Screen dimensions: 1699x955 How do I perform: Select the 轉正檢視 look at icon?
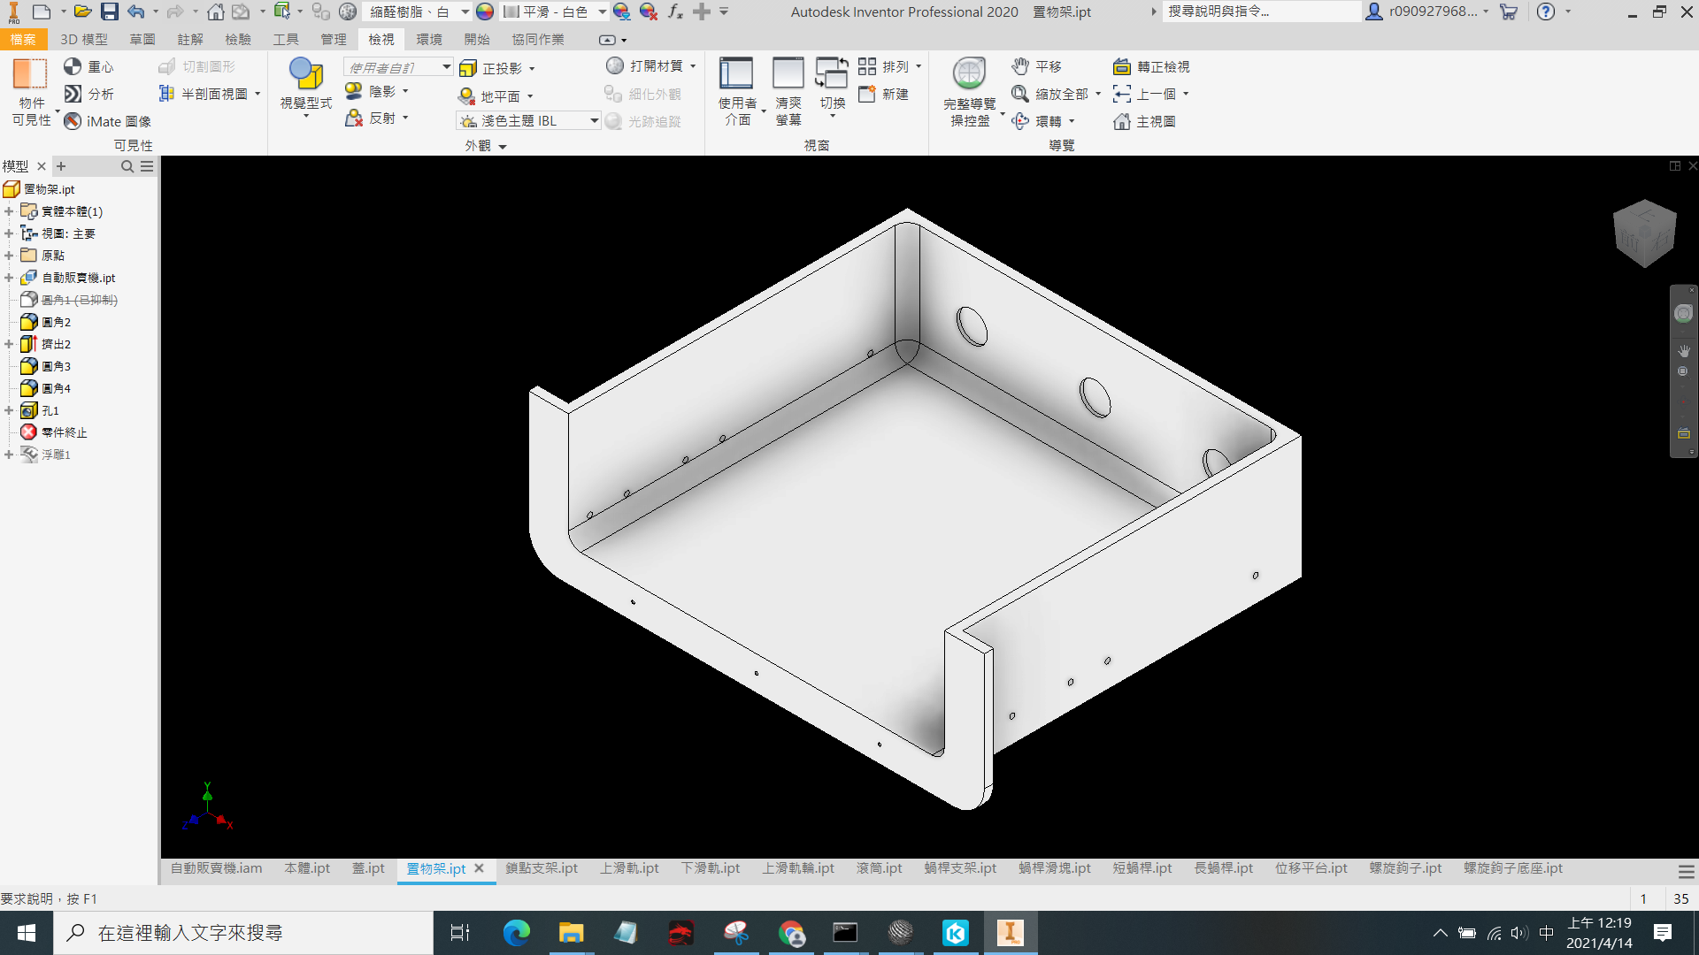click(1121, 66)
